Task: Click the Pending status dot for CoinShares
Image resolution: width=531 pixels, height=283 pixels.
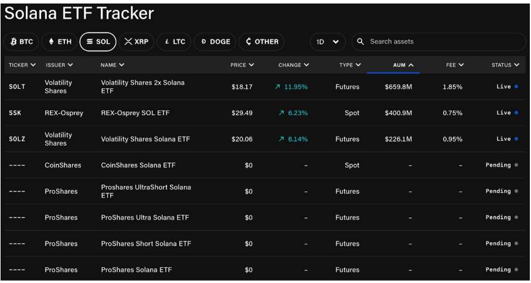Action: (x=516, y=165)
